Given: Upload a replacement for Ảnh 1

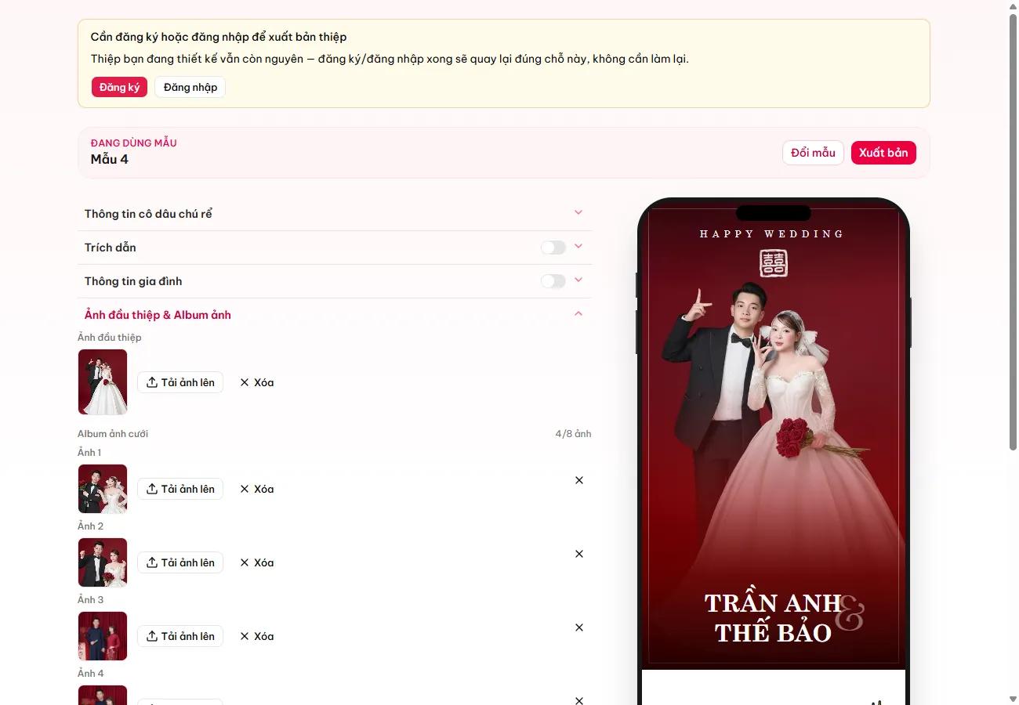Looking at the screenshot, I should coord(180,489).
